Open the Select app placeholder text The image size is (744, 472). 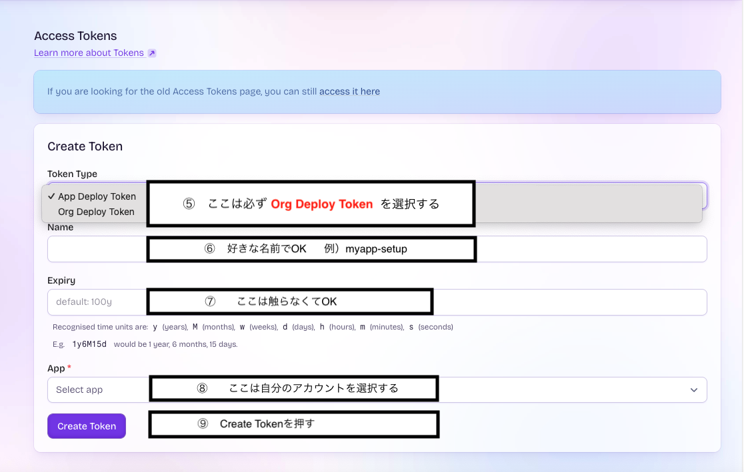coord(79,390)
